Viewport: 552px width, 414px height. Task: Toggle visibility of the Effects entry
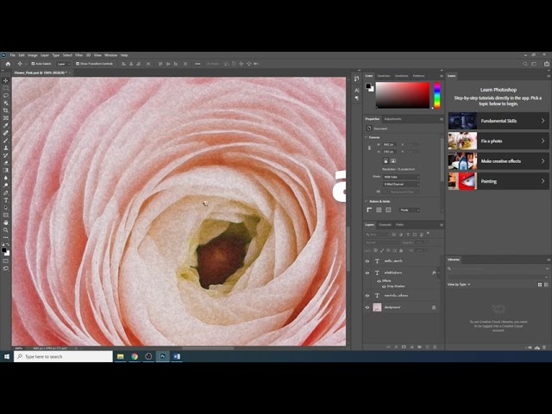click(379, 281)
